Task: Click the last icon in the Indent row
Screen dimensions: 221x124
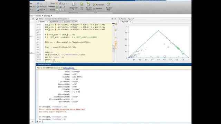Action: click(64, 10)
